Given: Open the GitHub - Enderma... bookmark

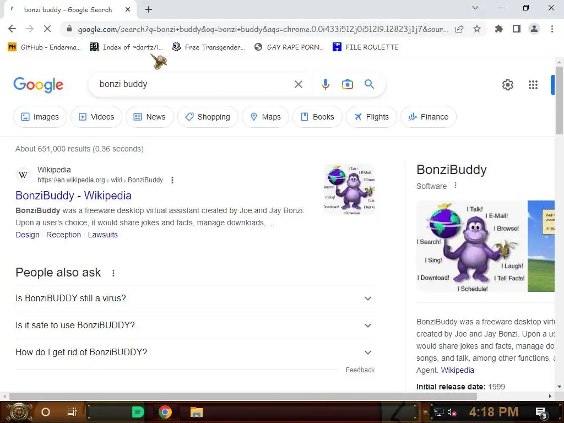Looking at the screenshot, I should 44,47.
